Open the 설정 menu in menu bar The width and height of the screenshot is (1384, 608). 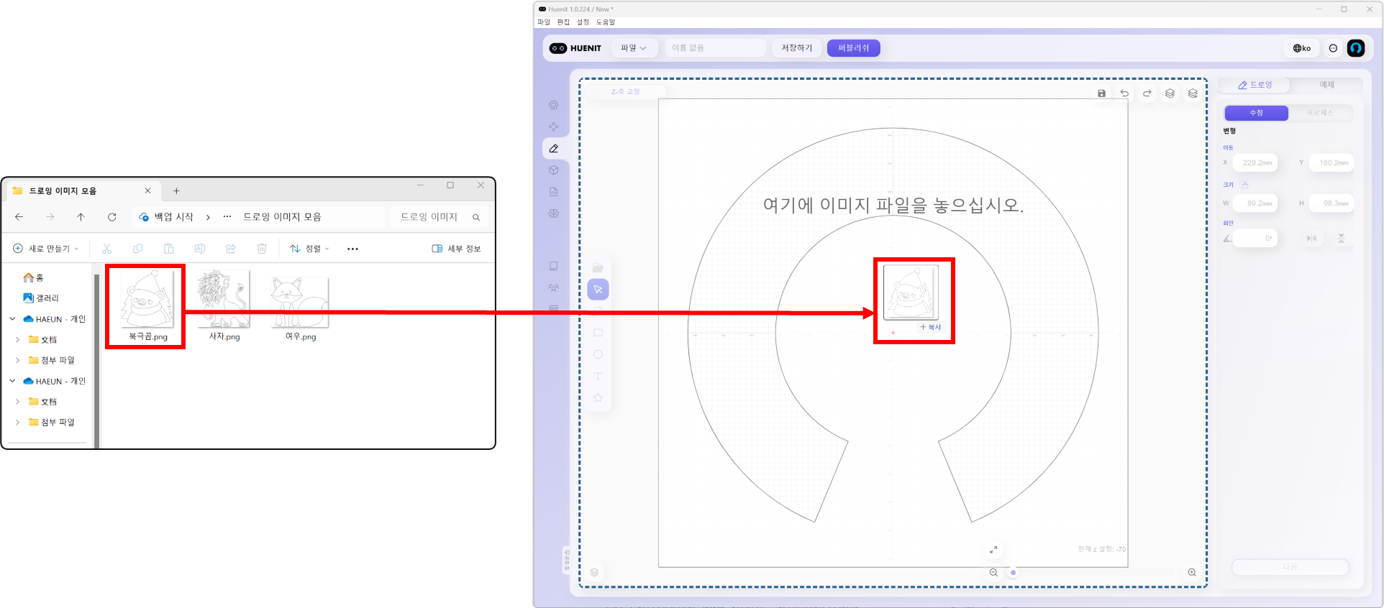pos(583,22)
